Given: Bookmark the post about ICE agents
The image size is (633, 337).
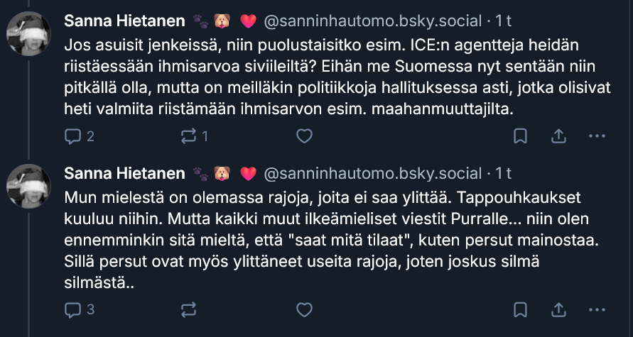Looking at the screenshot, I should click(x=520, y=136).
